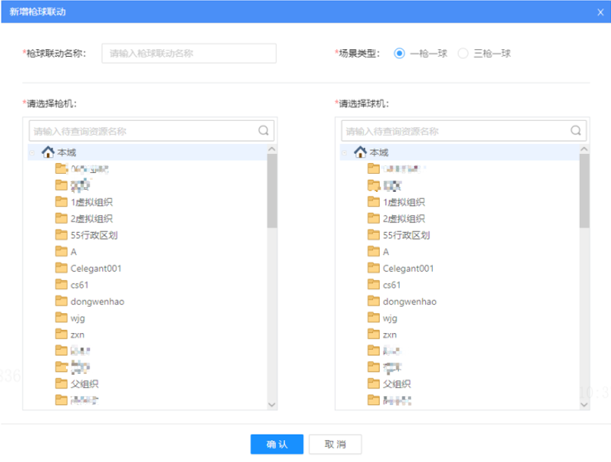Click folder icon of wjg in gun camera tree
The width and height of the screenshot is (611, 462).
61,317
